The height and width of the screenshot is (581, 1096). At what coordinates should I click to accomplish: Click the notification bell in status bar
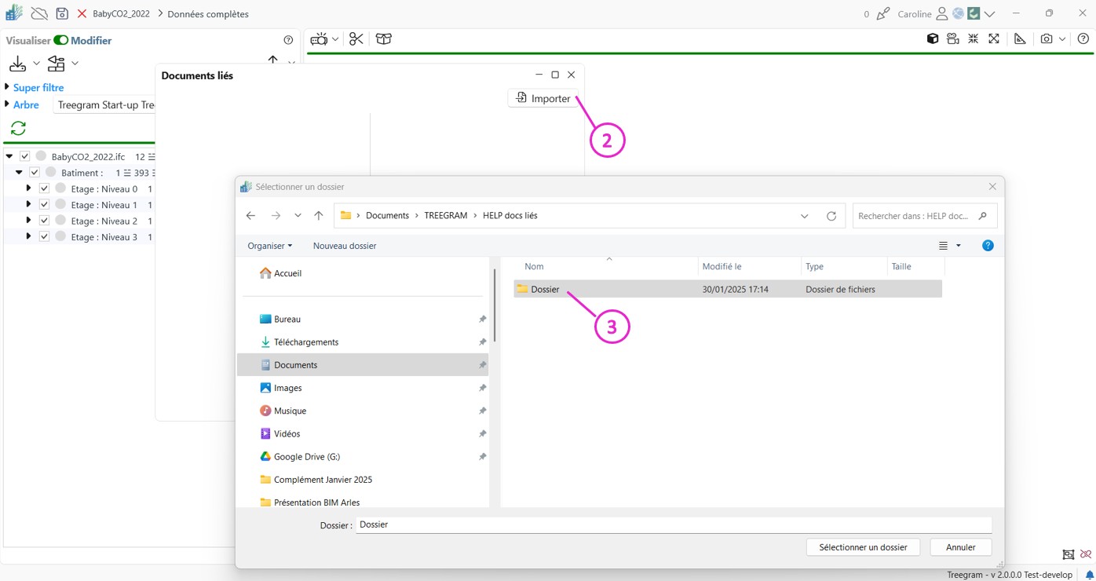click(1089, 575)
